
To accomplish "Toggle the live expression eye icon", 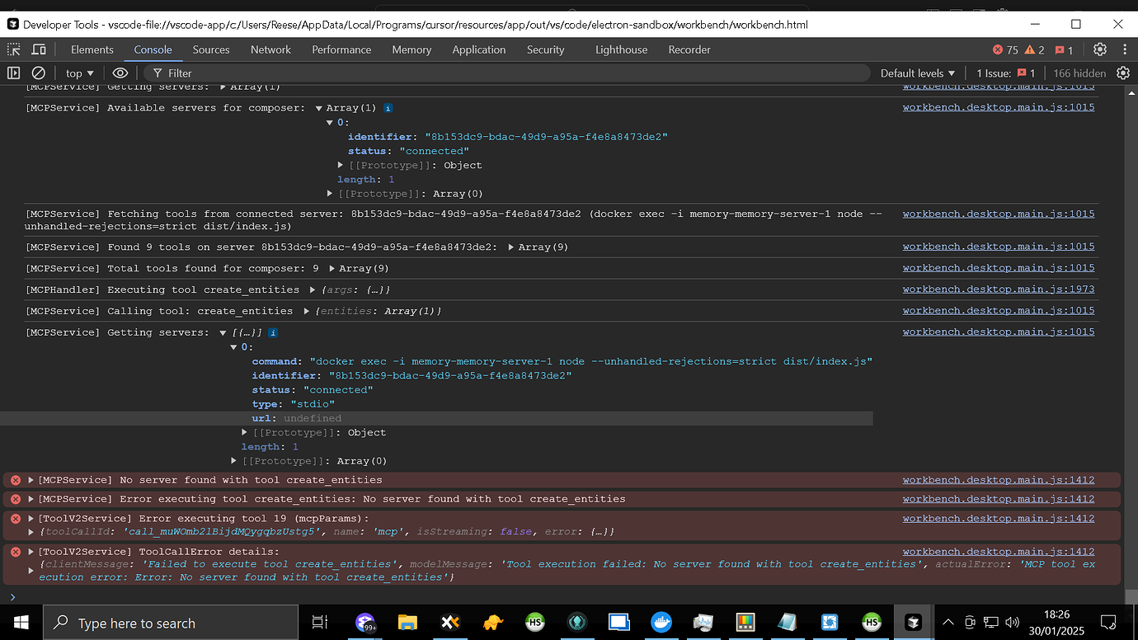I will (120, 73).
